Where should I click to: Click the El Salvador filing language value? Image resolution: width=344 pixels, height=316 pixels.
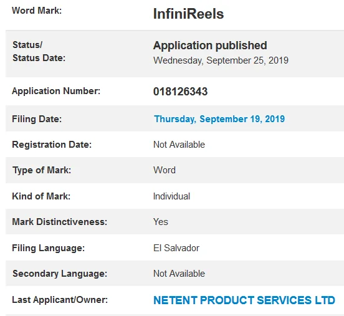click(176, 248)
